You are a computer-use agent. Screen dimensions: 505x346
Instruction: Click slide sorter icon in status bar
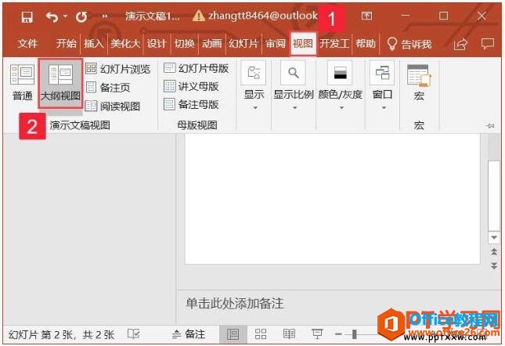coord(261,333)
